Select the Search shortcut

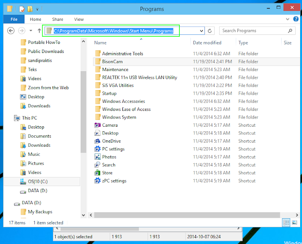tap(109, 165)
